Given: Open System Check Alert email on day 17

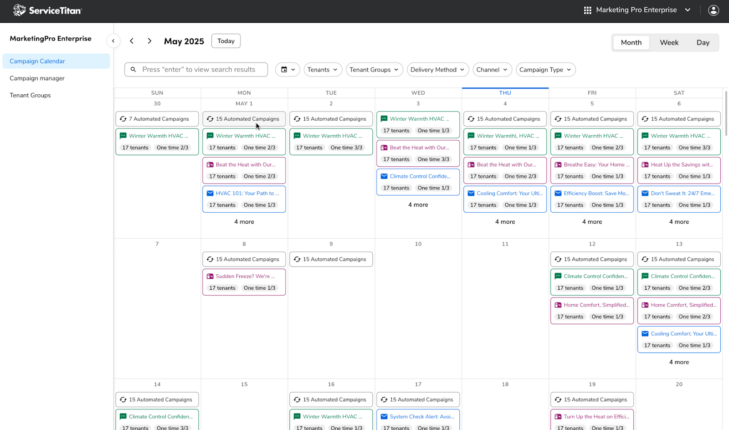Looking at the screenshot, I should [x=418, y=420].
